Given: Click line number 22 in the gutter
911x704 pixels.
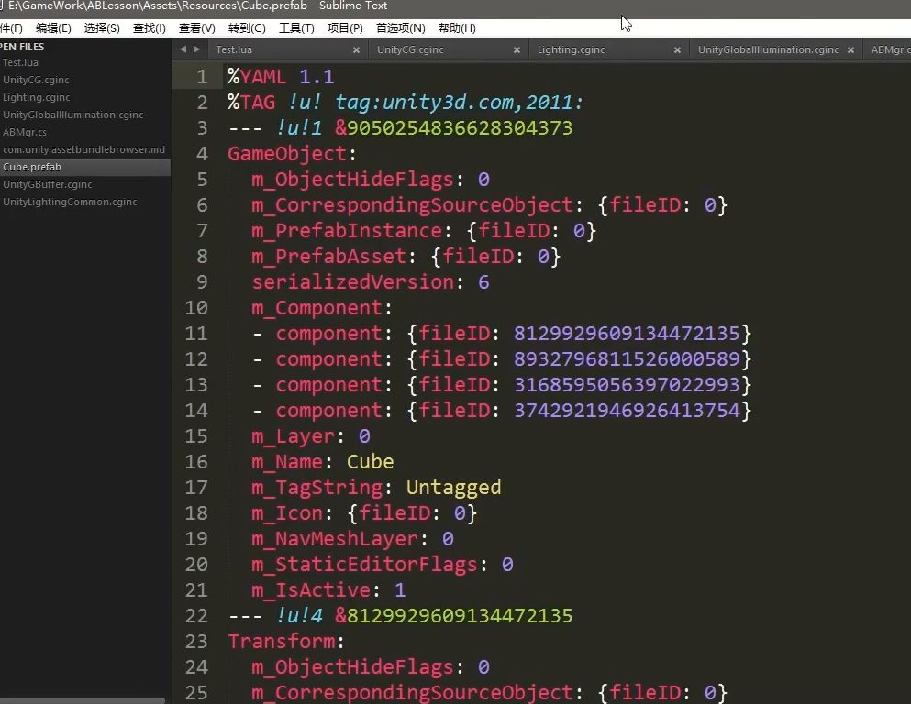Looking at the screenshot, I should point(196,615).
